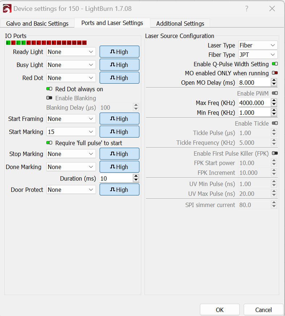Click the question mark help icon
Screen dimensions: 285x316
point(247,8)
